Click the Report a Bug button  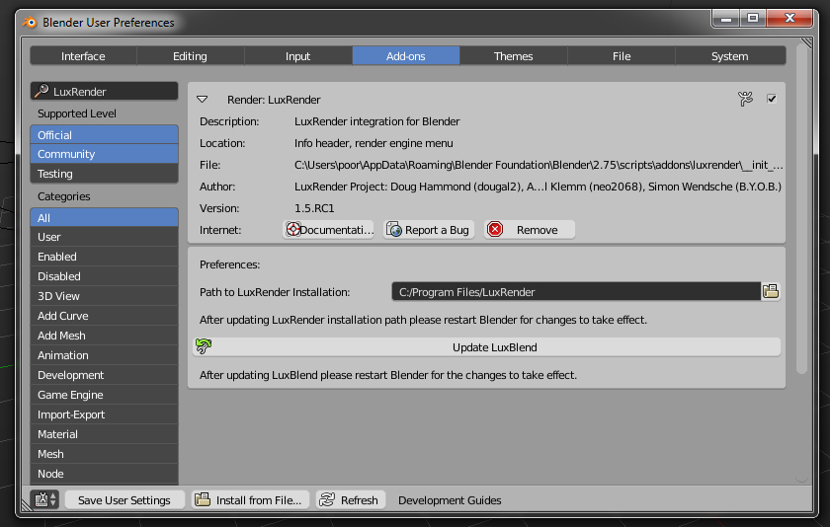pyautogui.click(x=429, y=230)
